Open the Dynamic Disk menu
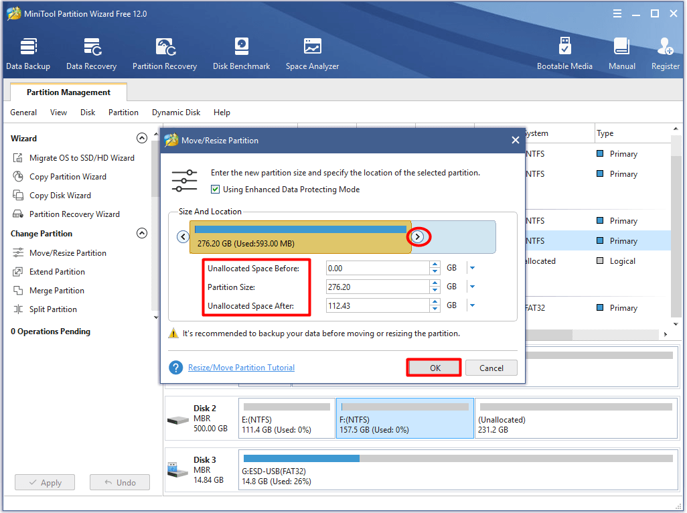The image size is (687, 513). point(176,113)
